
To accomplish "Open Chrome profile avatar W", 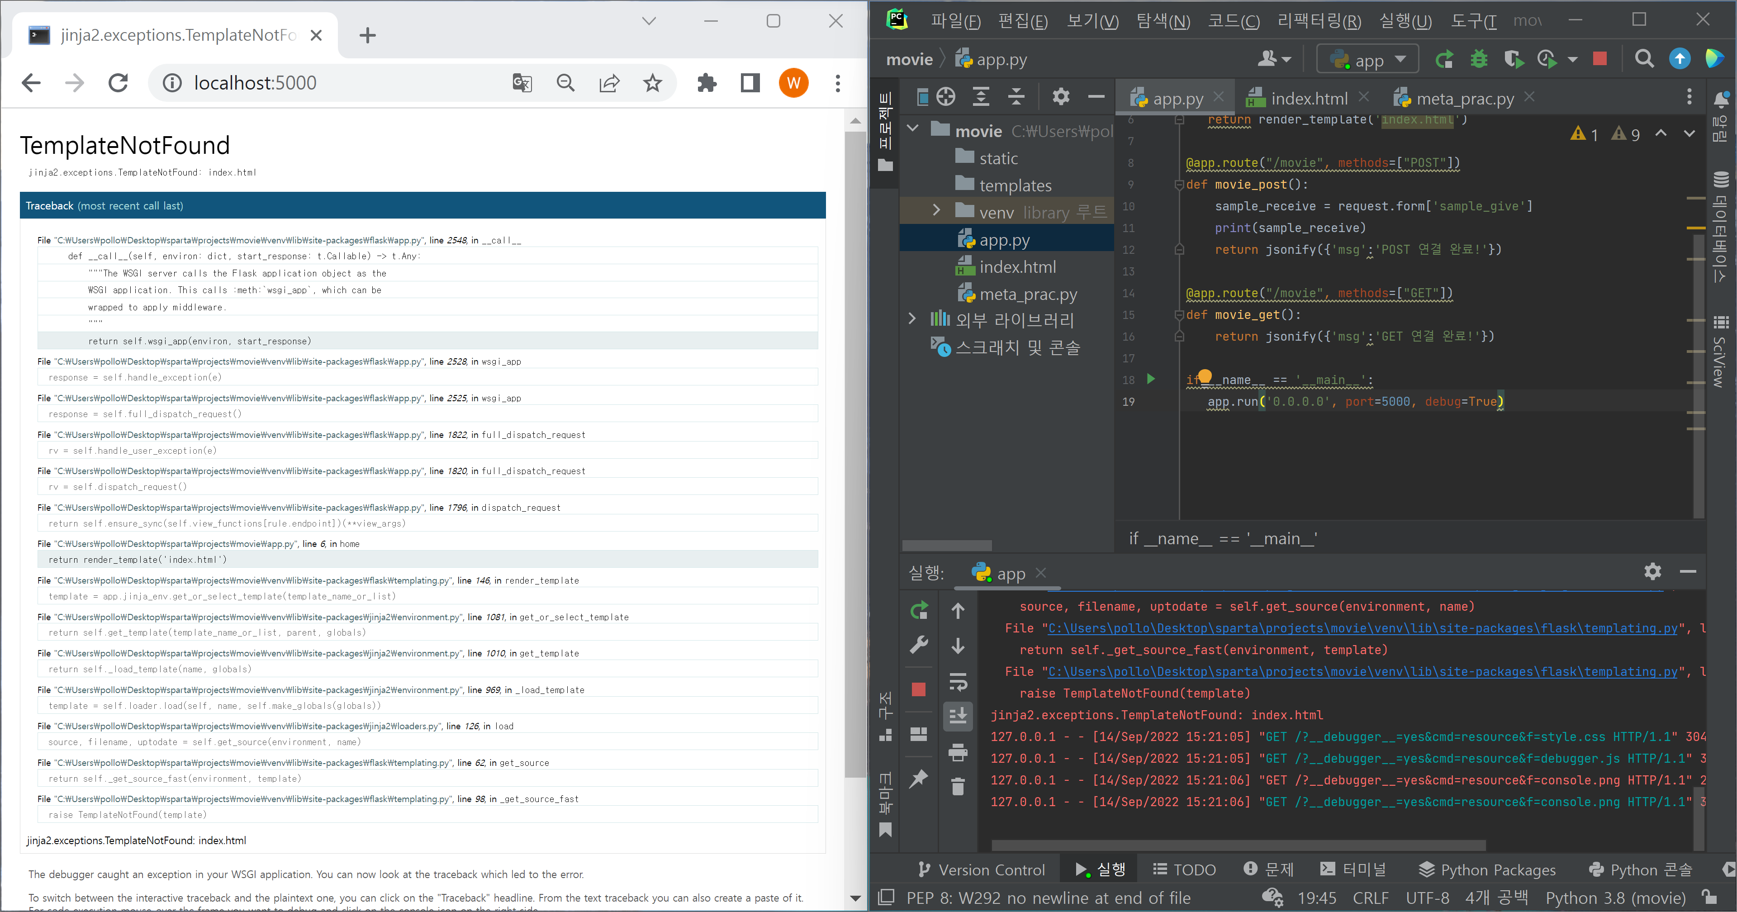I will point(794,83).
